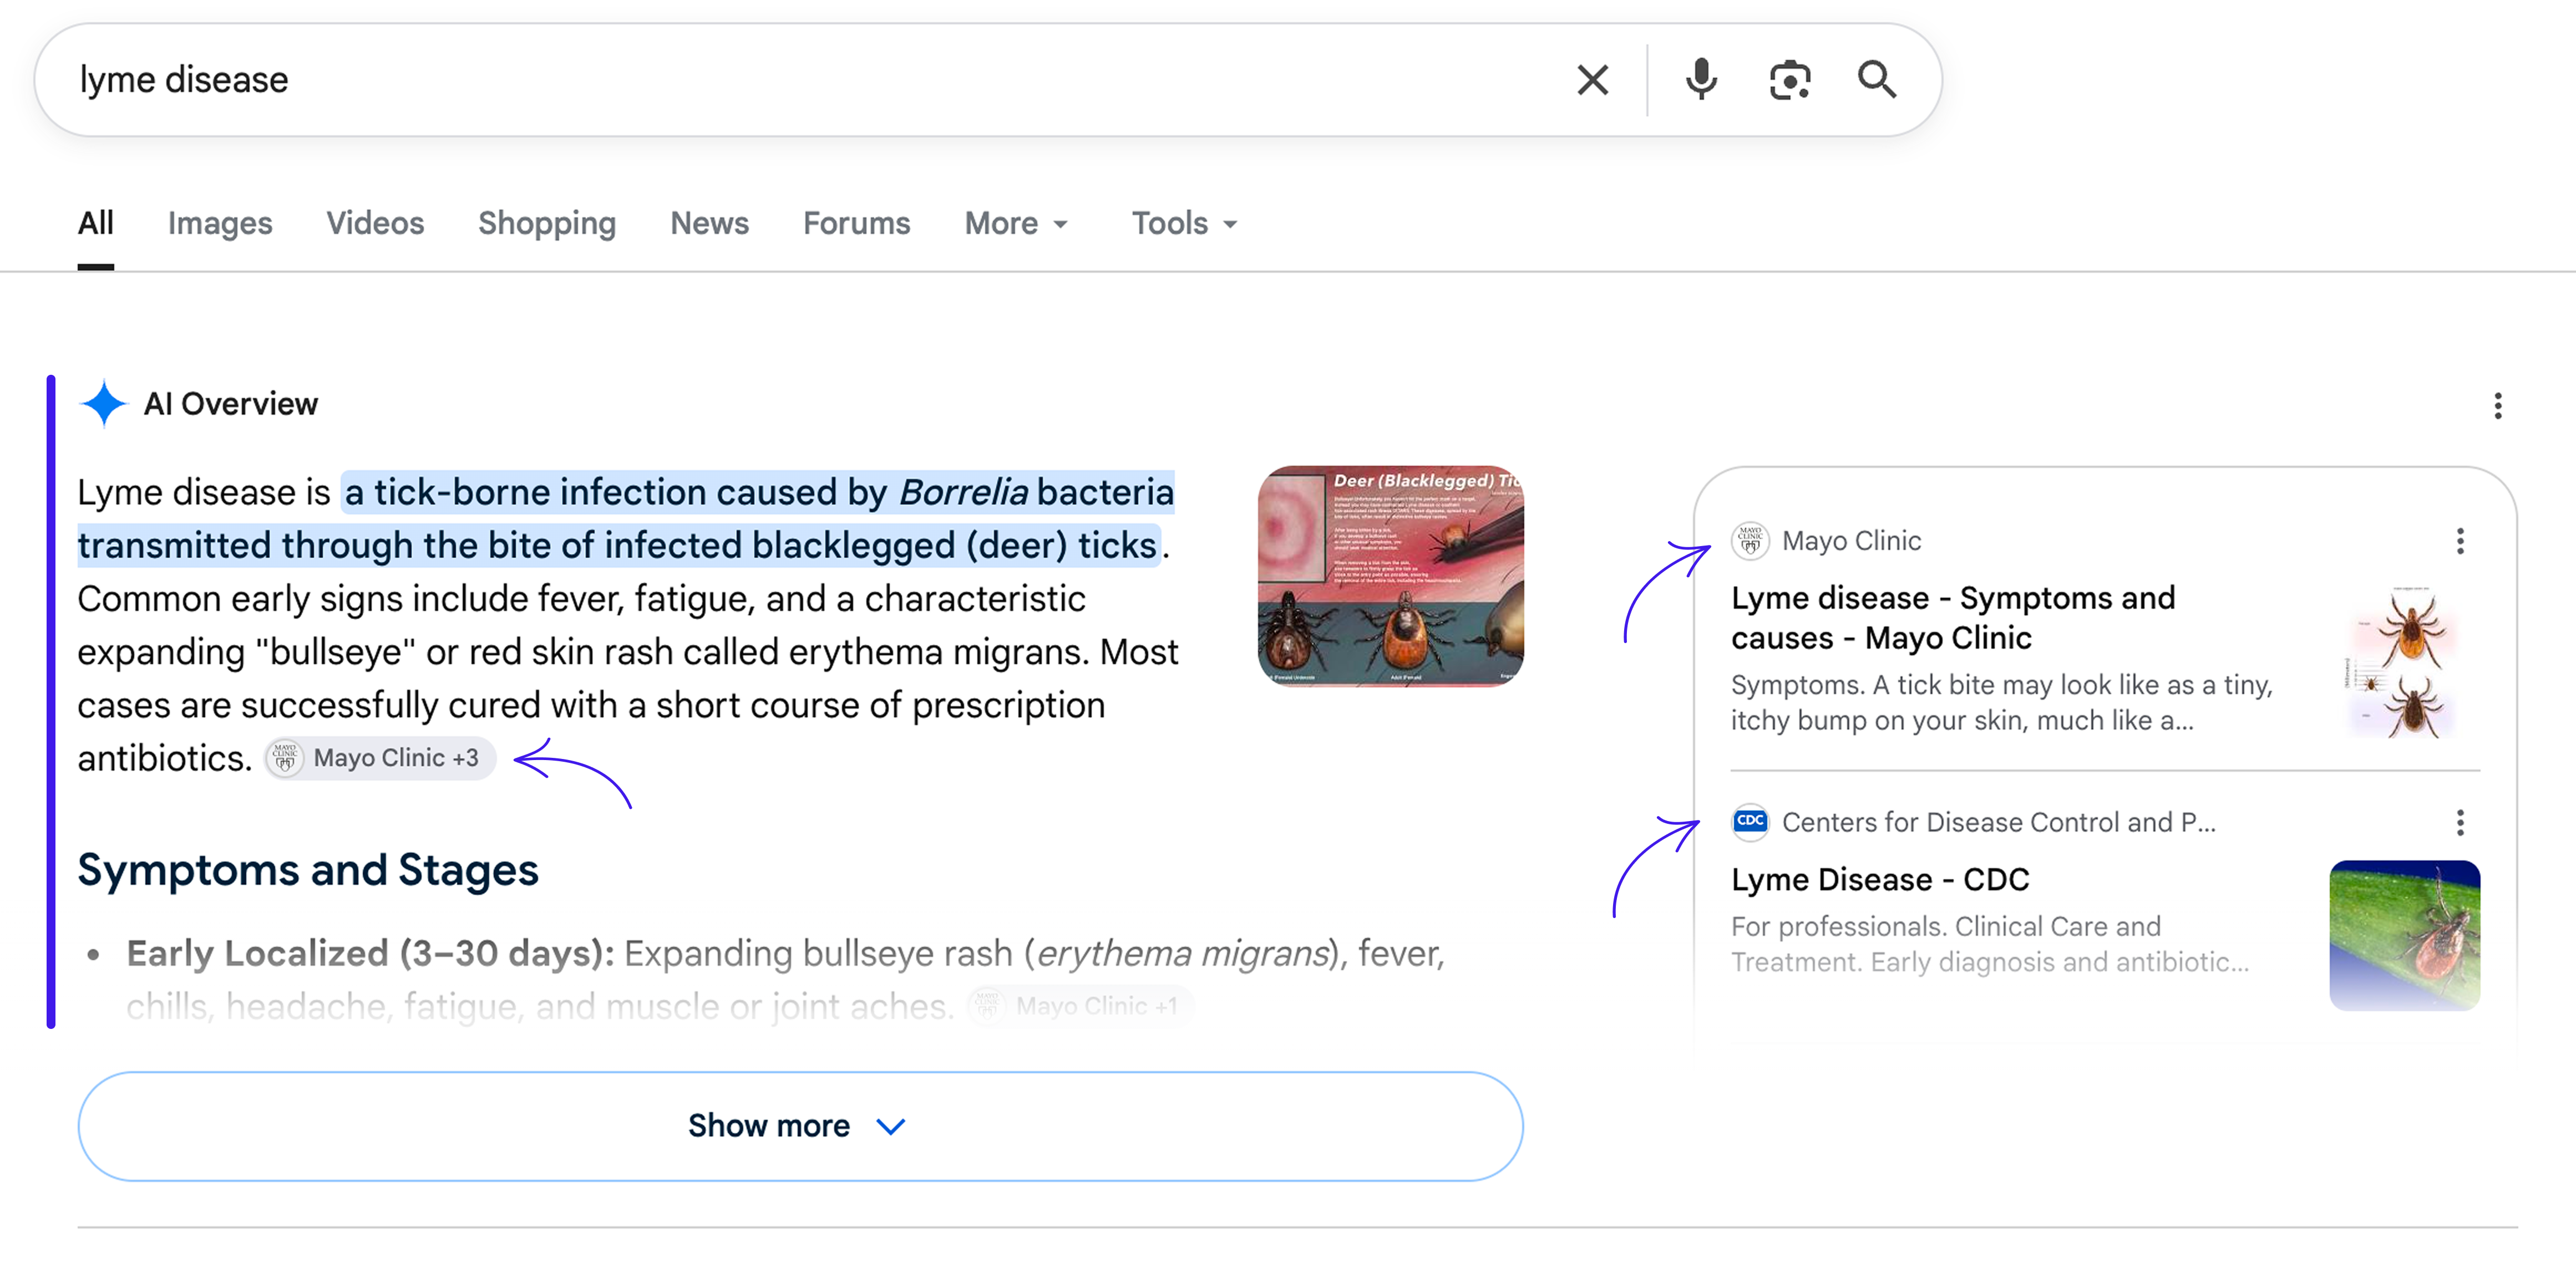Click the Mayo Clinic source name in card
Screen dimensions: 2576x1264
click(x=1851, y=541)
